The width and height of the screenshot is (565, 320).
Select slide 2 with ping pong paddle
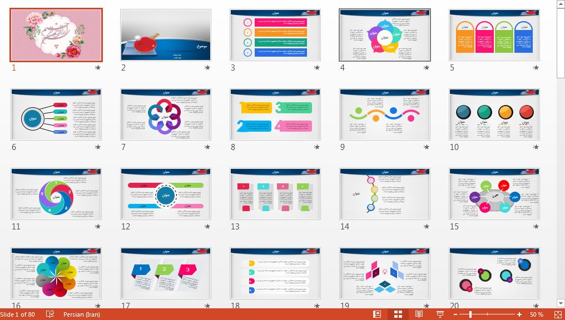click(166, 35)
